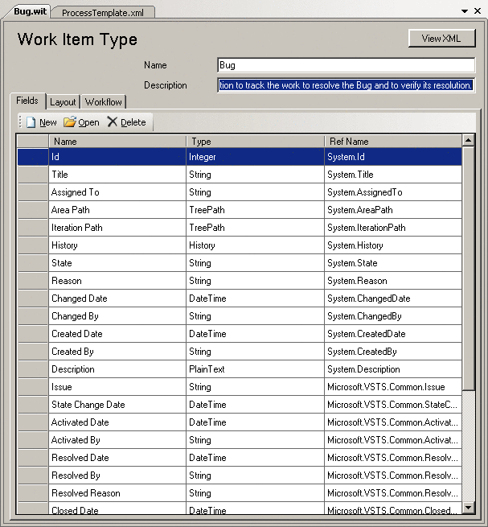The height and width of the screenshot is (527, 488).
Task: Select the Changed Date name cell
Action: pyautogui.click(x=117, y=298)
